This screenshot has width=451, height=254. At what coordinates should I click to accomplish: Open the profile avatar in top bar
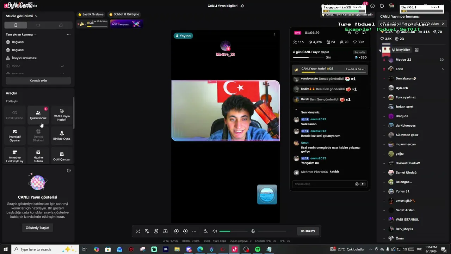pos(391,6)
